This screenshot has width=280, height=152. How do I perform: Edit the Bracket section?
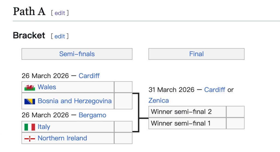[60, 36]
